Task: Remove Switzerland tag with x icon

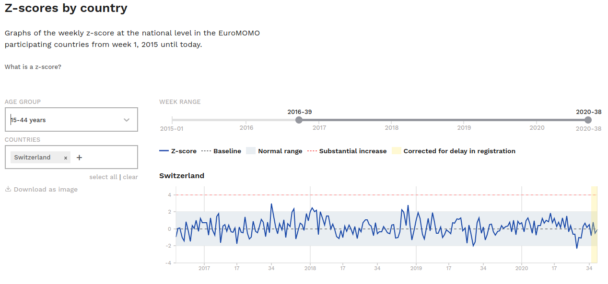Action: pyautogui.click(x=66, y=158)
